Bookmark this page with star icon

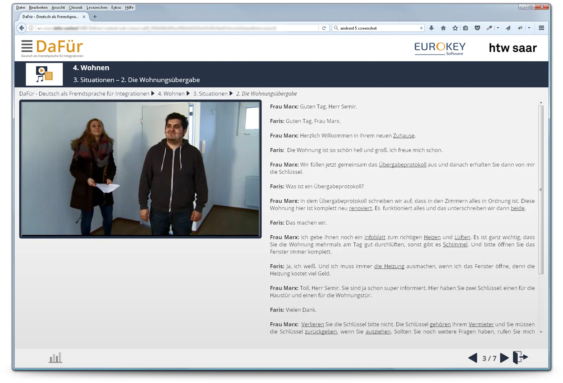(455, 28)
